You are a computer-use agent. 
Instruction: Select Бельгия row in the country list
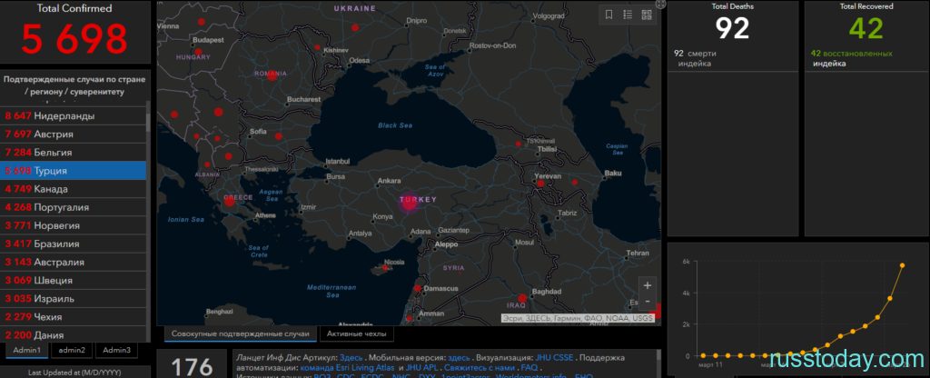(73, 153)
